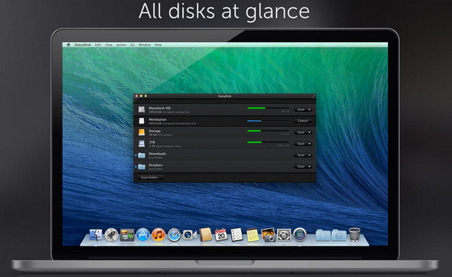The image size is (452, 277).
Task: Select the Macintosh HD disk icon
Action: click(142, 110)
